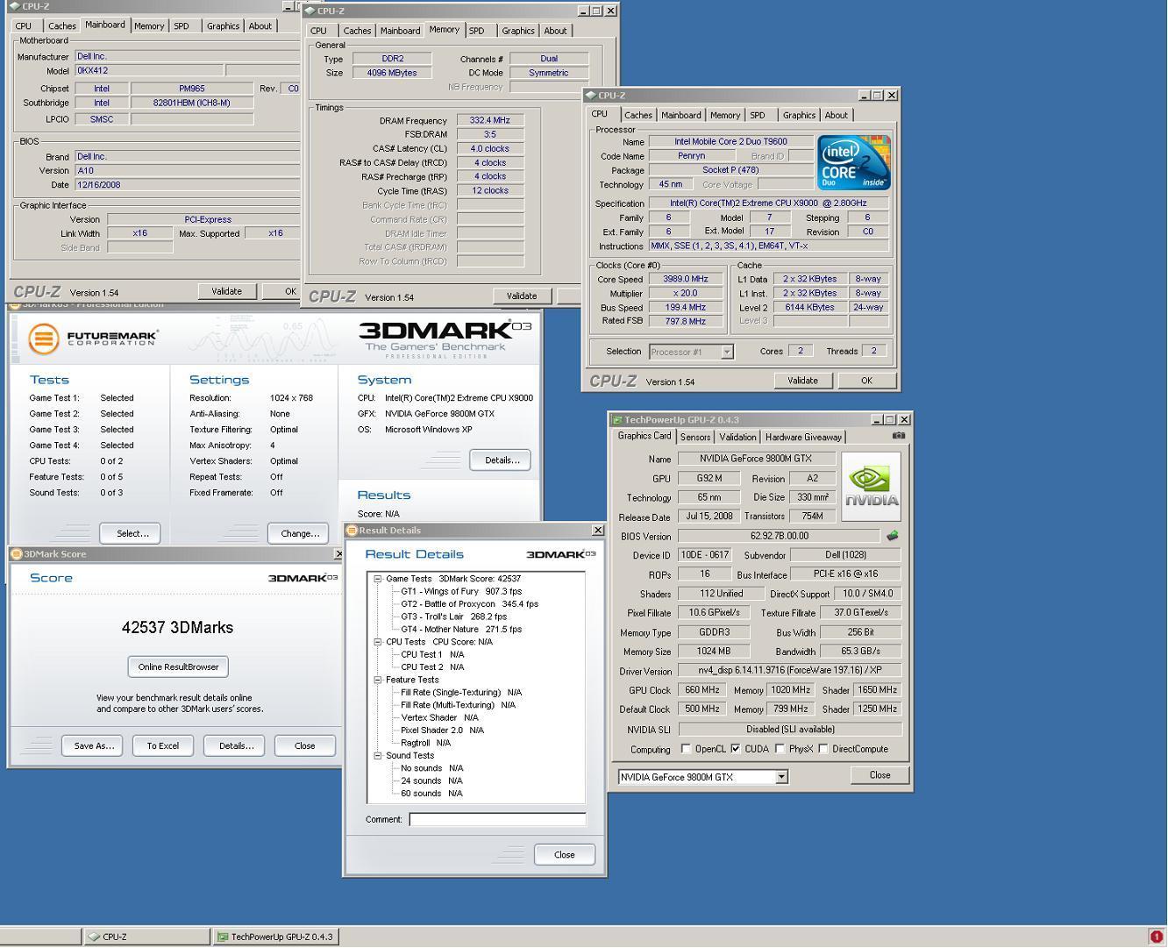Click Details button under System
This screenshot has height=948, width=1168.
(x=501, y=460)
